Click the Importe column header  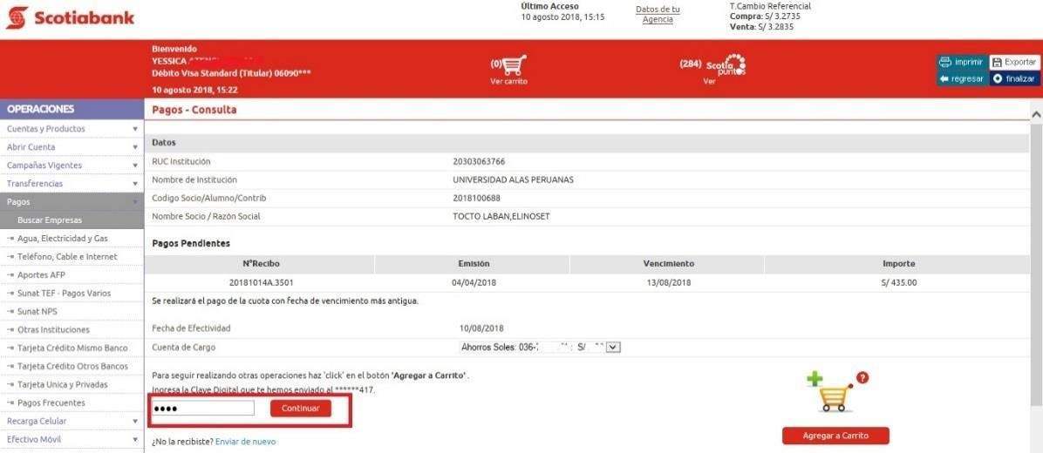point(898,264)
